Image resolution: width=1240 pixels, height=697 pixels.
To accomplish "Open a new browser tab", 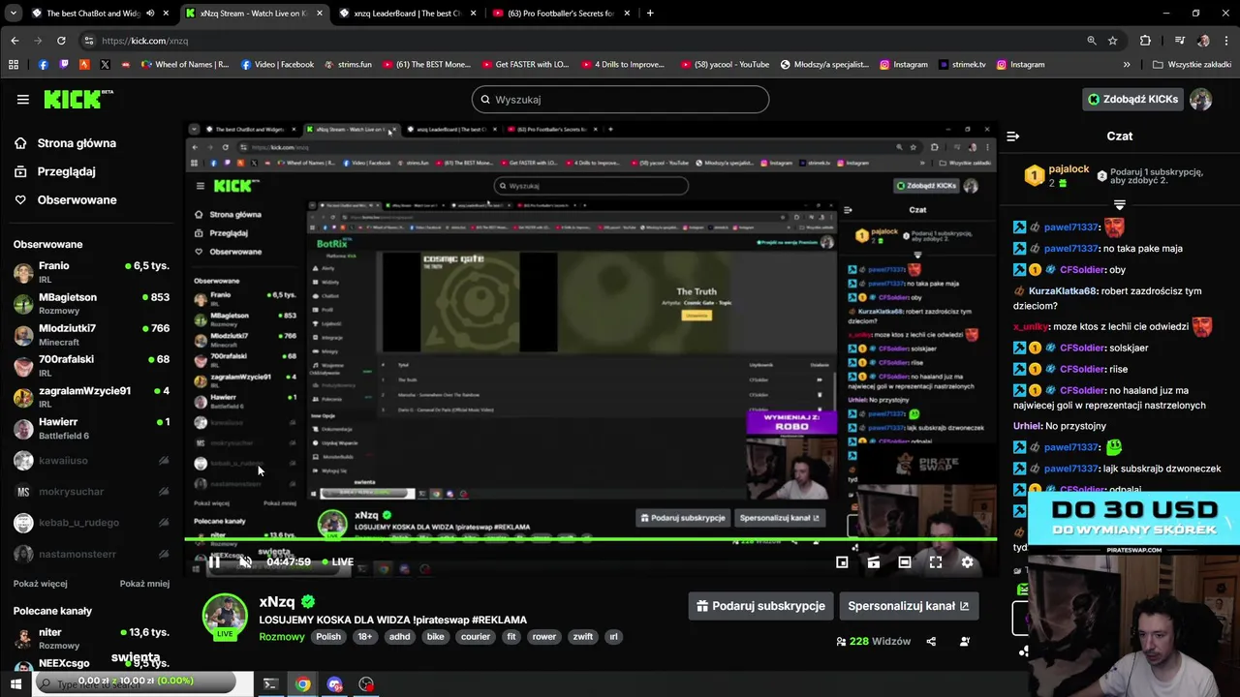I will tap(650, 14).
